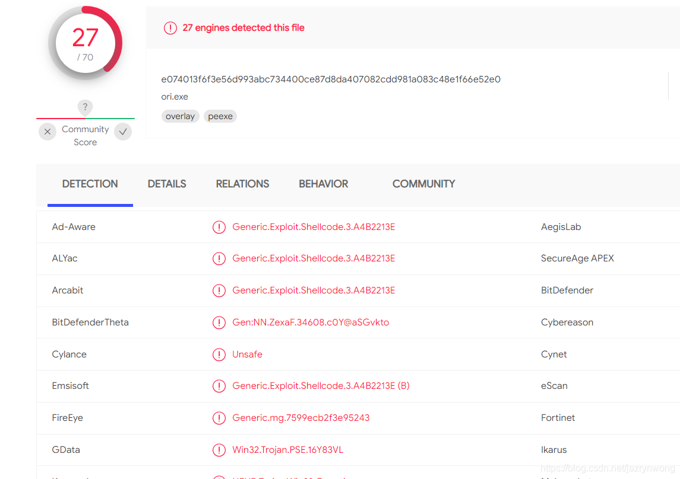Click the 27/70 detection score gauge
This screenshot has width=680, height=479.
coord(86,43)
